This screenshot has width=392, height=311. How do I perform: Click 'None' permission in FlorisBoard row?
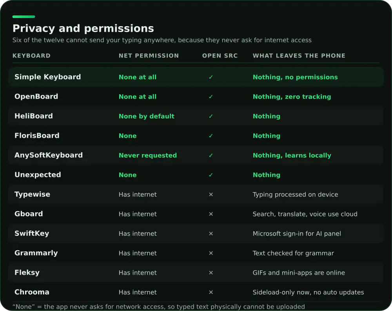point(127,136)
